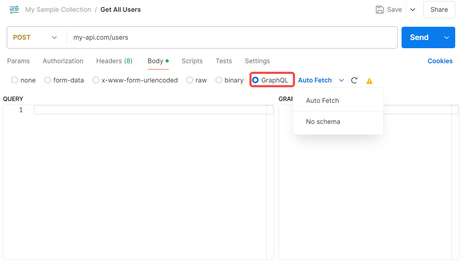Open the Send button dropdown arrow
The width and height of the screenshot is (462, 262).
coord(447,37)
